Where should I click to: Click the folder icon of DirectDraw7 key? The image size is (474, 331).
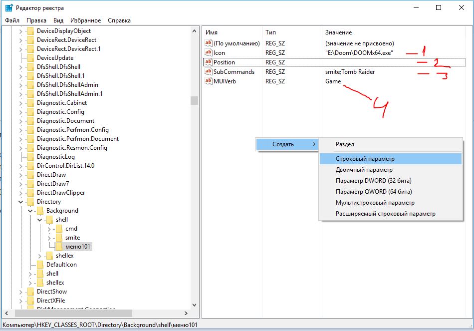pos(30,184)
